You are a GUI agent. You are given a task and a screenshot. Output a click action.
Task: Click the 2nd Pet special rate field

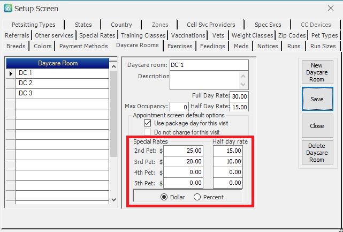[185, 151]
